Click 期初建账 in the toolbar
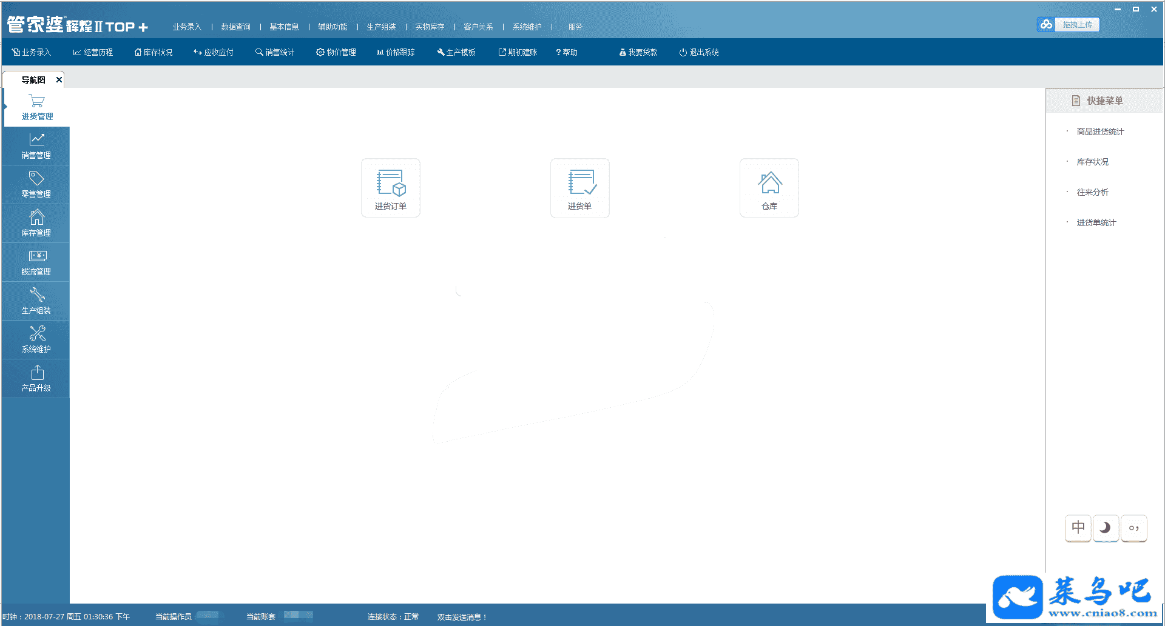The width and height of the screenshot is (1165, 626). pyautogui.click(x=518, y=52)
